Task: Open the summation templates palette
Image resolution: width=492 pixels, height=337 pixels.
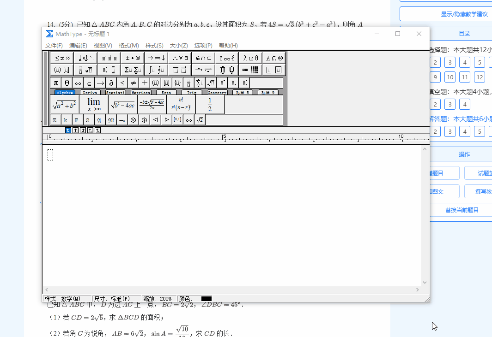Action: (x=133, y=70)
